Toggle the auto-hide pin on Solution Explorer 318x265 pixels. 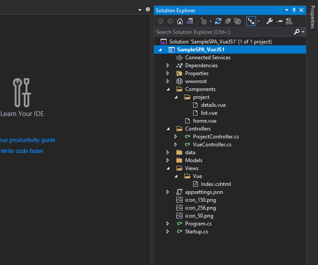click(294, 10)
